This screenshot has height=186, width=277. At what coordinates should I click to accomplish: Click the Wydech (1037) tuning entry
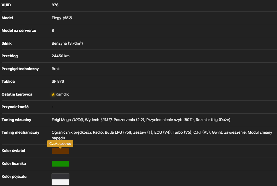pyautogui.click(x=98, y=120)
